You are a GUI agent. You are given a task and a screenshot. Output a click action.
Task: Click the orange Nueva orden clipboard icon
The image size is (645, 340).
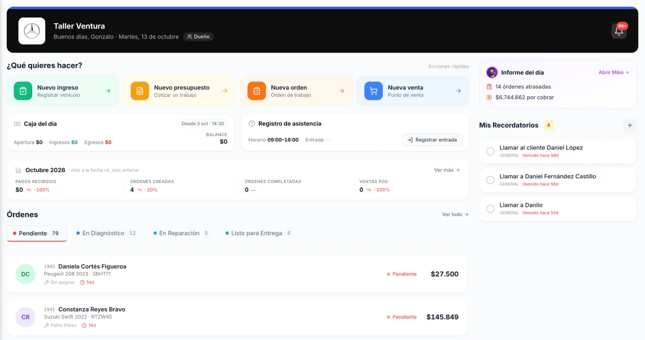pos(257,91)
